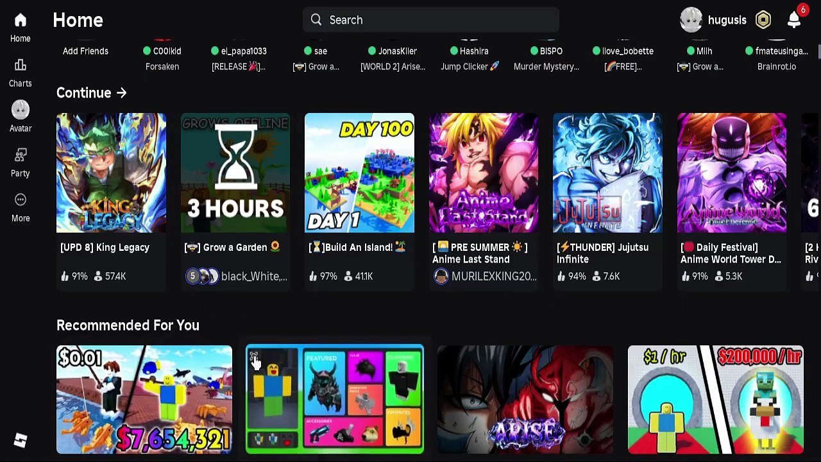Click the 'Jump Clicker' status under Hashira
This screenshot has width=821, height=462.
[470, 67]
